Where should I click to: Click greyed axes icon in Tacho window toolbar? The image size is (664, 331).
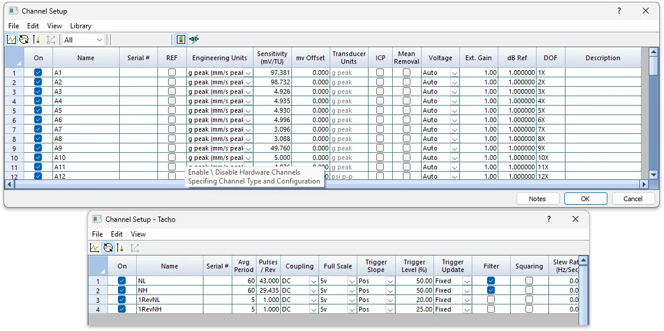tap(134, 248)
